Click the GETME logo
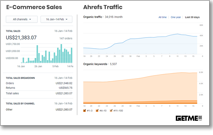 pyautogui.click(x=189, y=118)
